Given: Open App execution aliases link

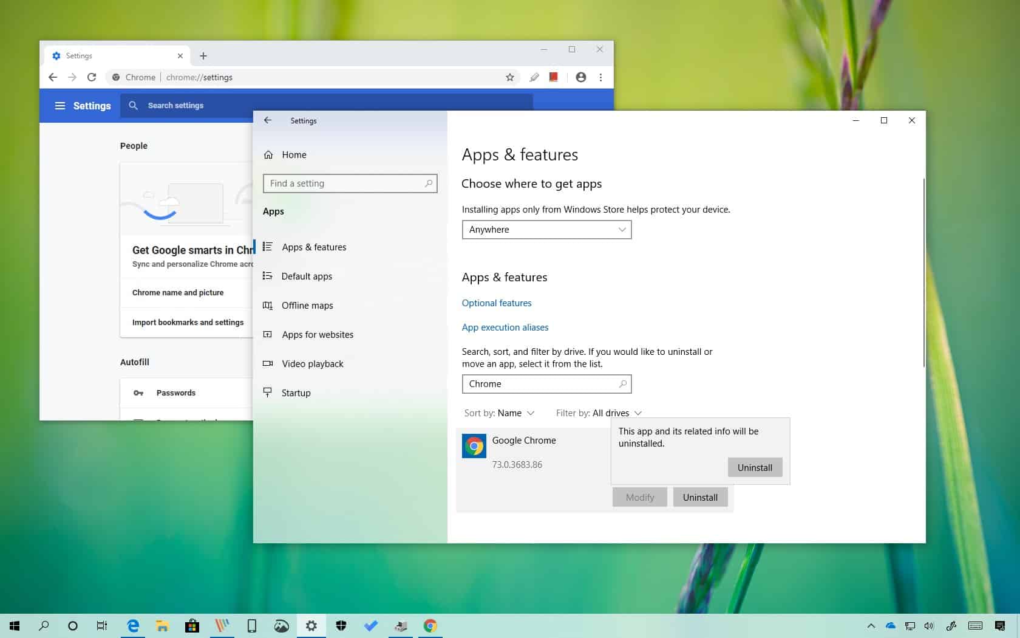Looking at the screenshot, I should click(x=505, y=328).
